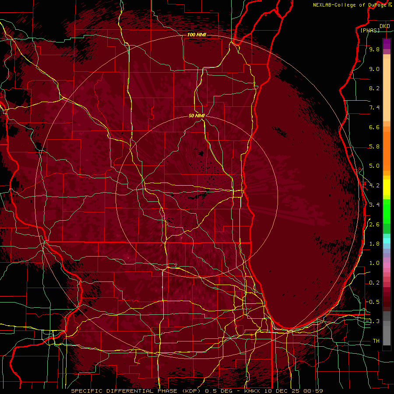The width and height of the screenshot is (394, 394).
Task: Click the "[PHAS]" legend unit label
Action: tap(370, 31)
